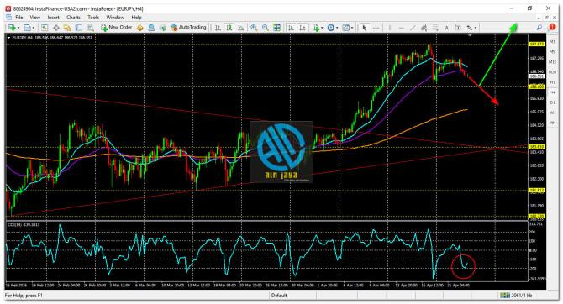Select the Trendline drawing tool

click(413, 28)
